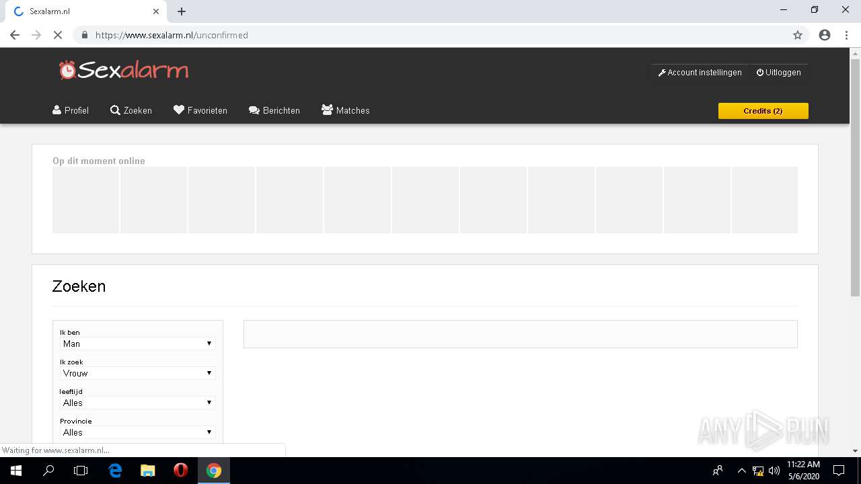Click the address bar URL

point(172,35)
